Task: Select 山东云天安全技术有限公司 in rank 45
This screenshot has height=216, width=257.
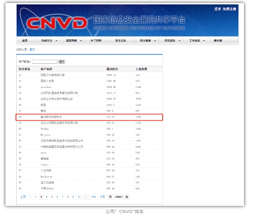Action: [56, 99]
